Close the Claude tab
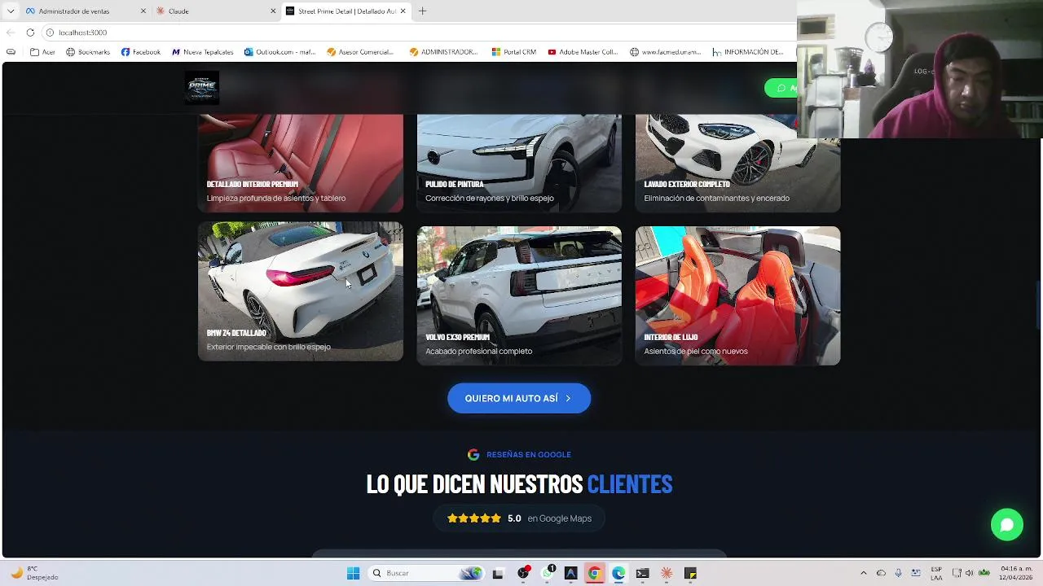 click(273, 11)
